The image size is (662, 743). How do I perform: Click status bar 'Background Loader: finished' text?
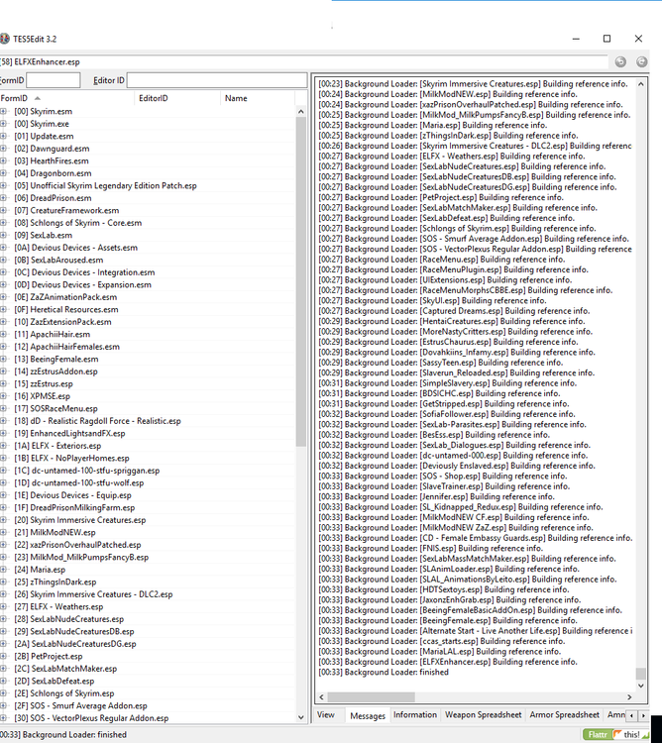[63, 734]
